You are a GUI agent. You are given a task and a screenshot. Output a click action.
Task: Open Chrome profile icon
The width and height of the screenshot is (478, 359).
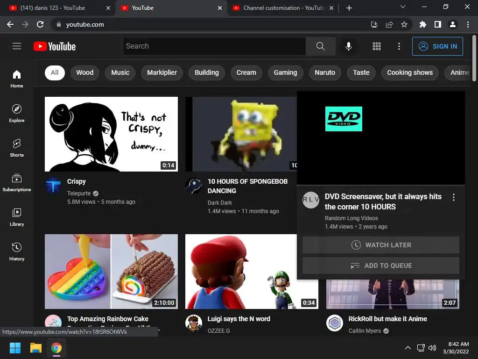[x=453, y=24]
